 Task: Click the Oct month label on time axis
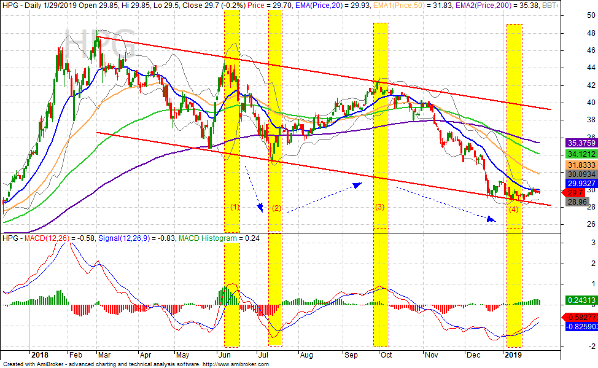click(x=387, y=355)
